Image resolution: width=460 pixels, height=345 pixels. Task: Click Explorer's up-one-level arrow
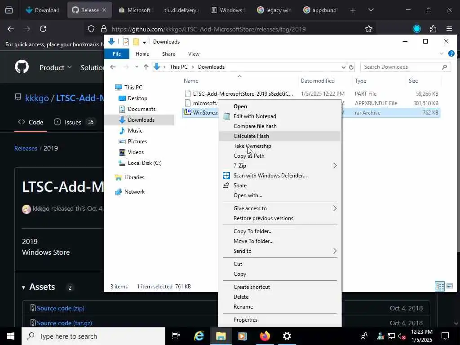point(146,67)
